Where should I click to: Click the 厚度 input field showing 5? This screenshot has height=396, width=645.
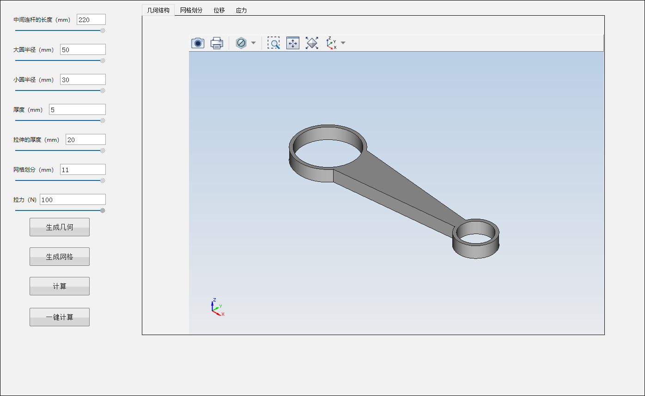77,109
